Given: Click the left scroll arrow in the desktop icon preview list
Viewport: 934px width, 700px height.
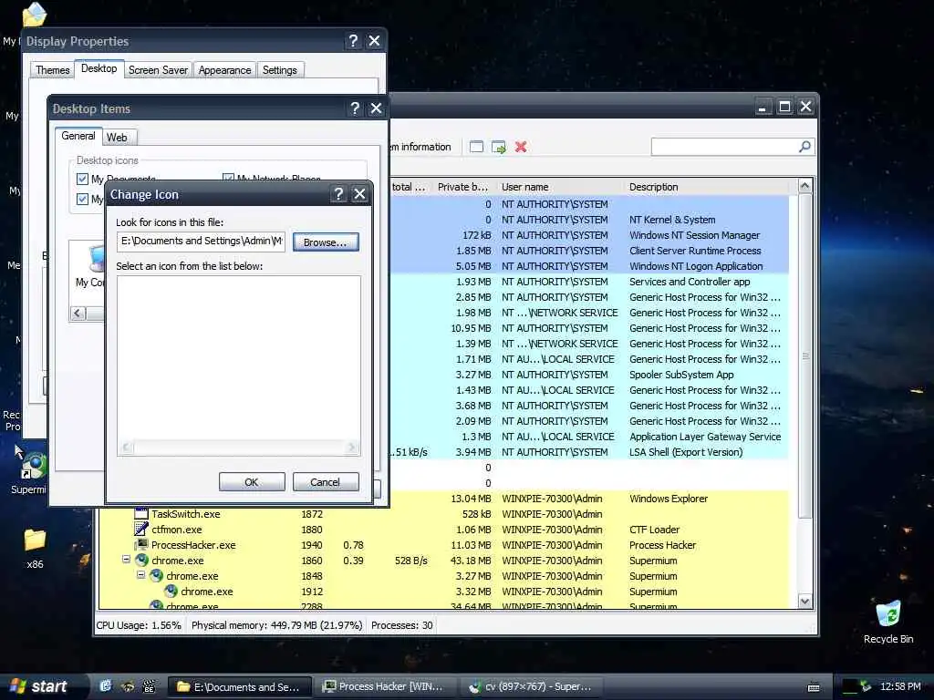Looking at the screenshot, I should [78, 314].
